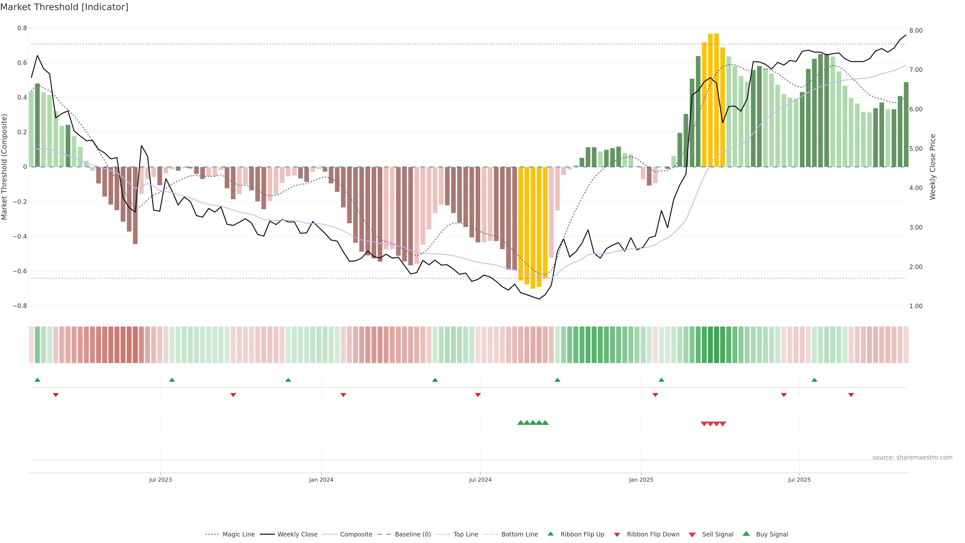
Task: Toggle the Baseline (0) legend entry
Action: click(x=413, y=534)
